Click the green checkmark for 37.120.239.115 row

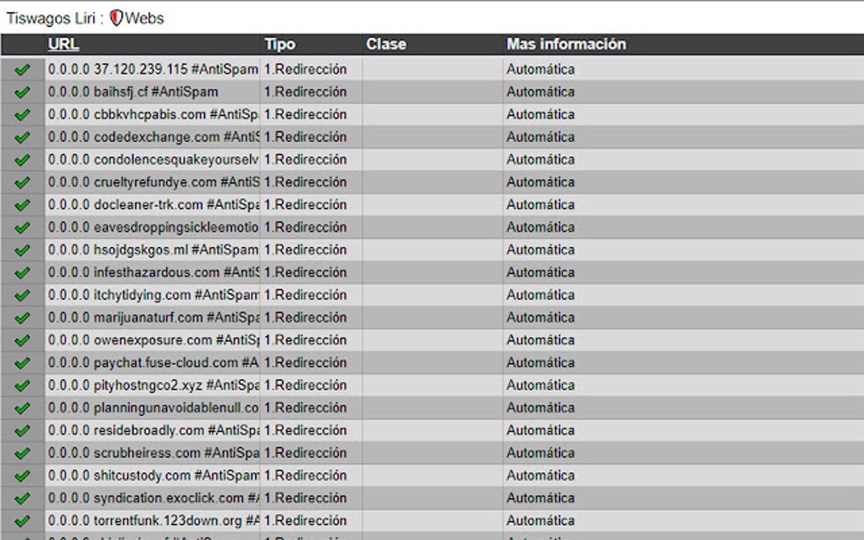[x=23, y=69]
